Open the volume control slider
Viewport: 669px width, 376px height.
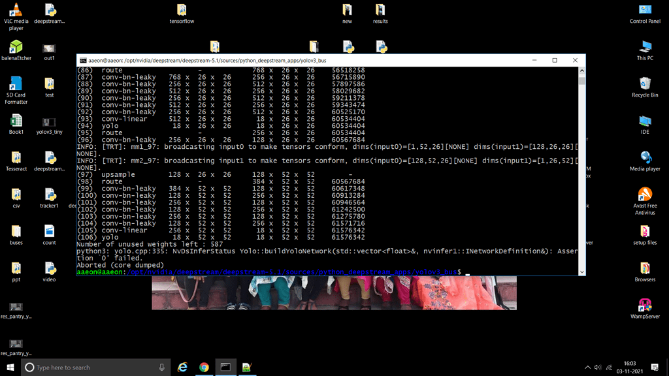tap(598, 367)
